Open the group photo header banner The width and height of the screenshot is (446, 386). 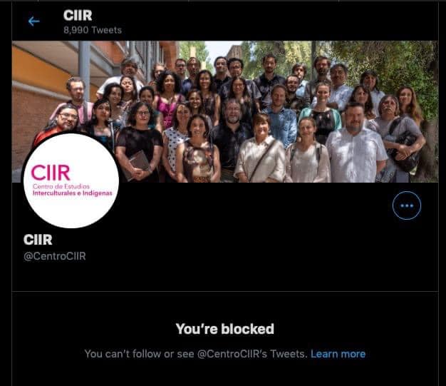[x=225, y=112]
